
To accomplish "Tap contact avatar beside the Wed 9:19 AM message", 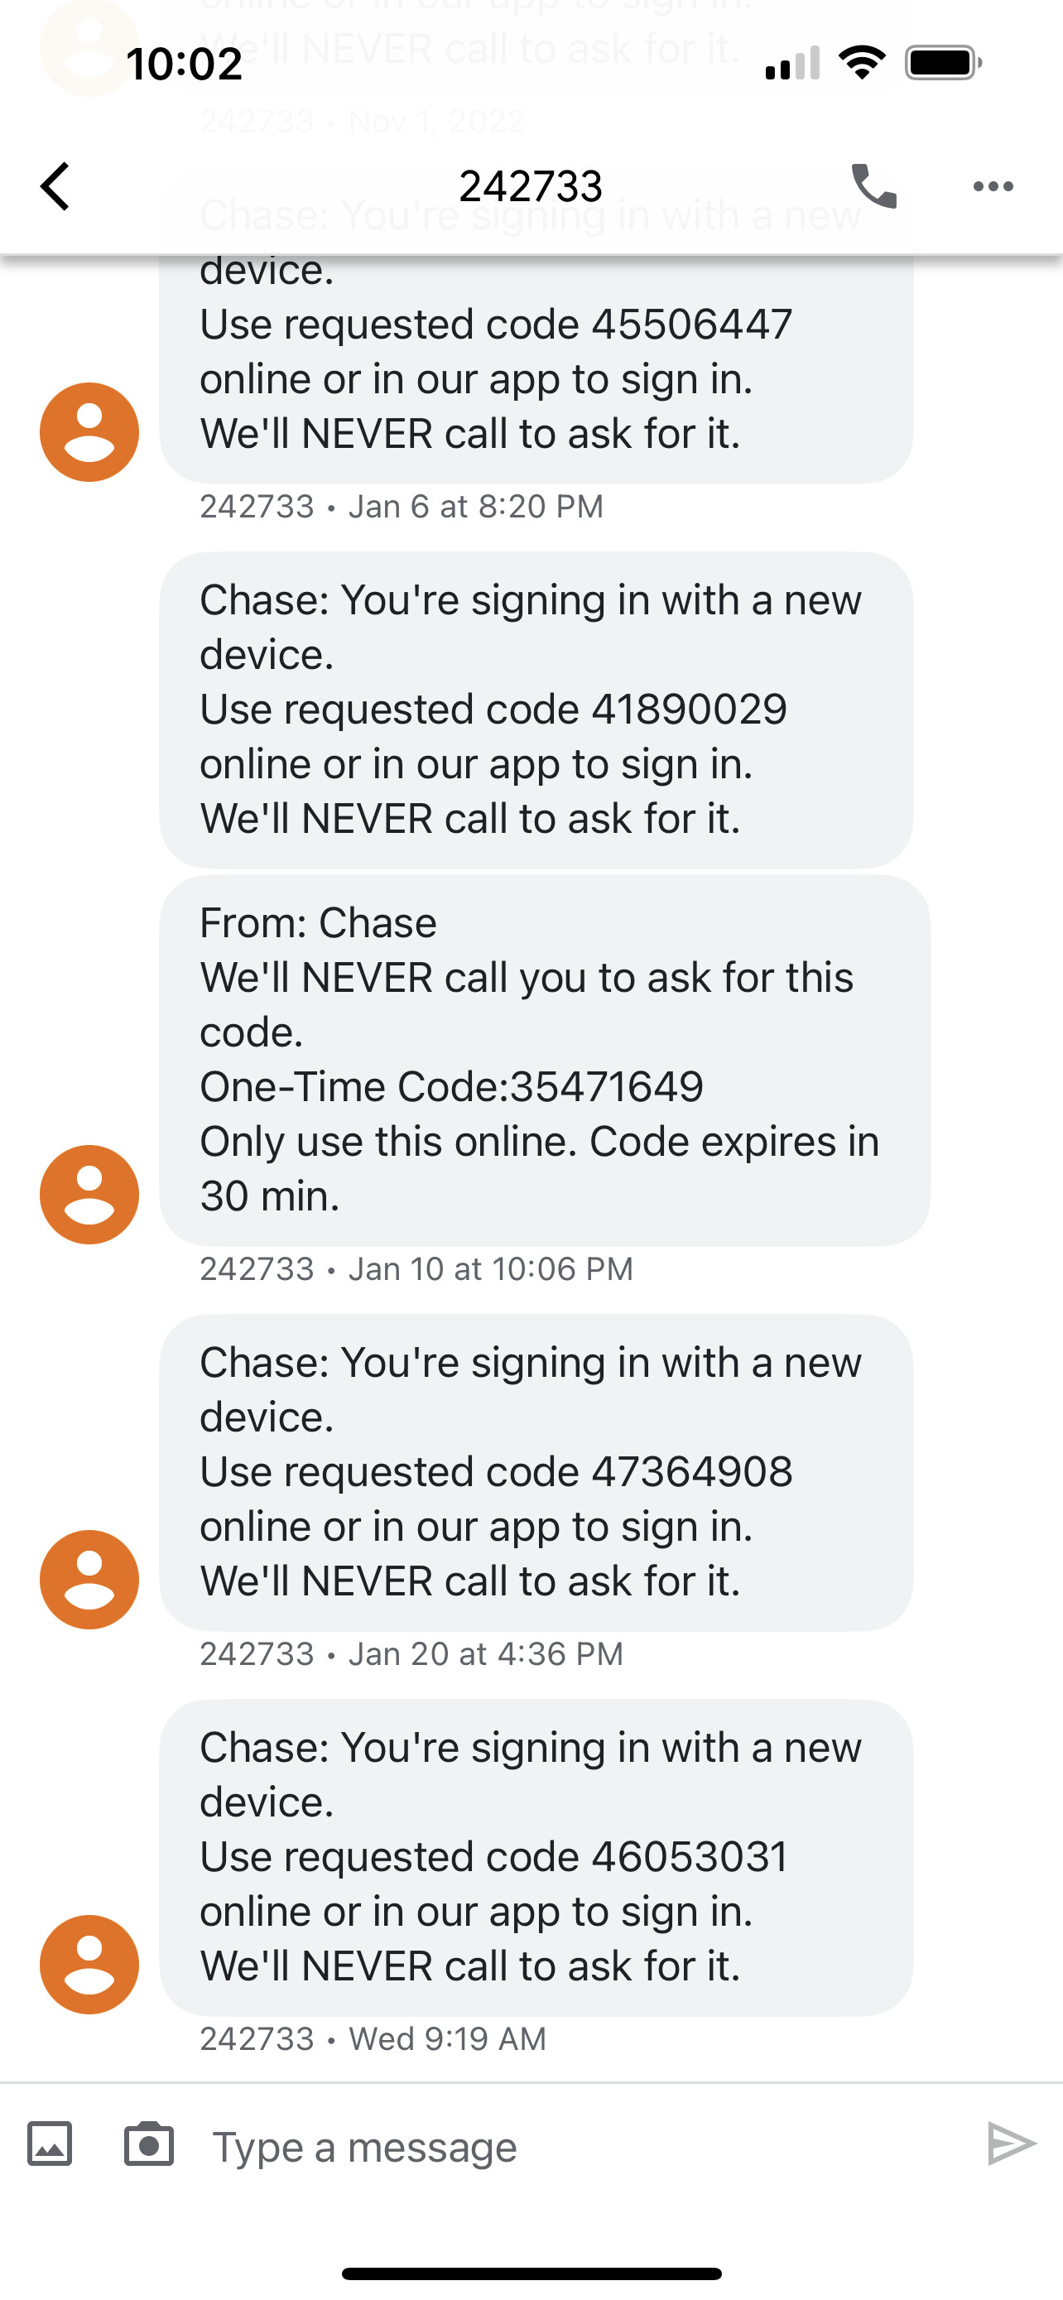I will tap(89, 1965).
